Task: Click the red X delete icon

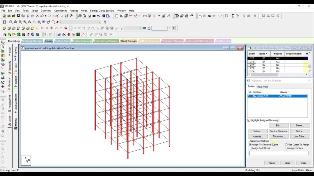Action: coord(37,16)
